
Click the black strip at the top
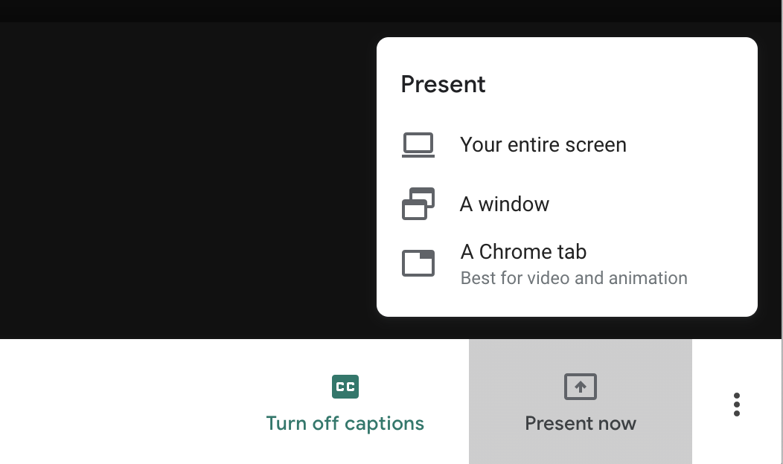click(x=391, y=10)
